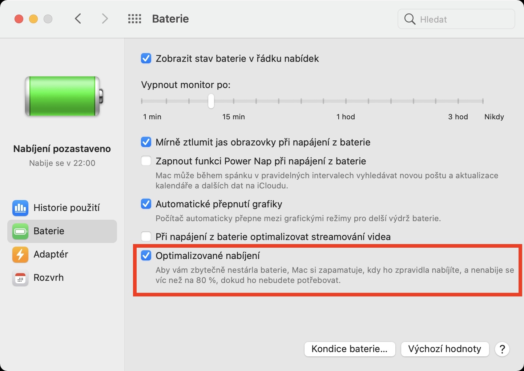Click the Historie použití bar chart icon

[20, 208]
